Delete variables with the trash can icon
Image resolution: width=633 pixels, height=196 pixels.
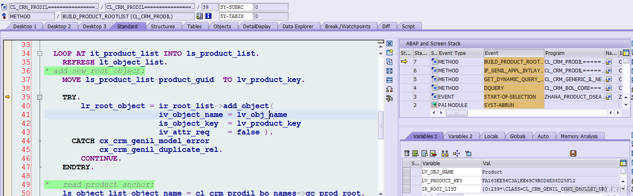point(407,154)
